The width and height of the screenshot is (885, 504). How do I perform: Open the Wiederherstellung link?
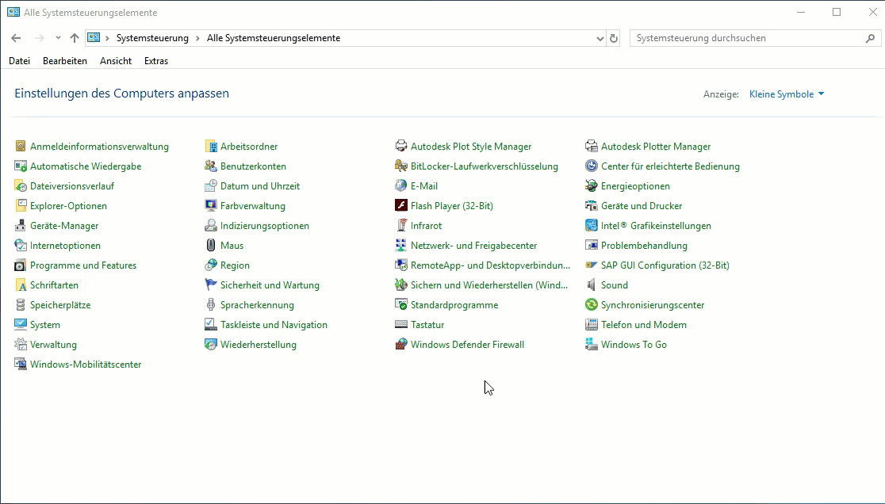[258, 345]
